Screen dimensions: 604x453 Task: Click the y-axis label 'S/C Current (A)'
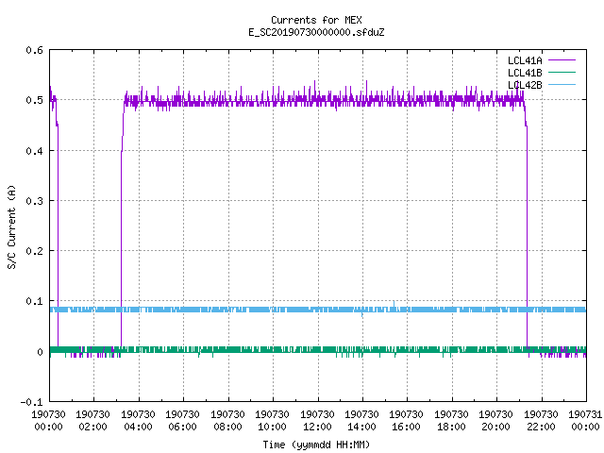click(x=11, y=226)
